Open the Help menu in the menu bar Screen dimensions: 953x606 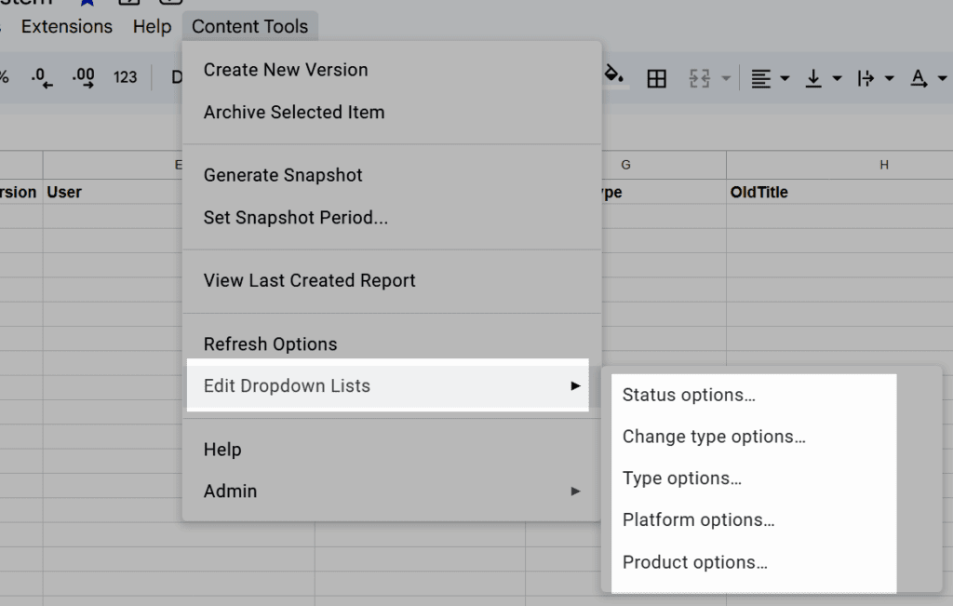(152, 27)
